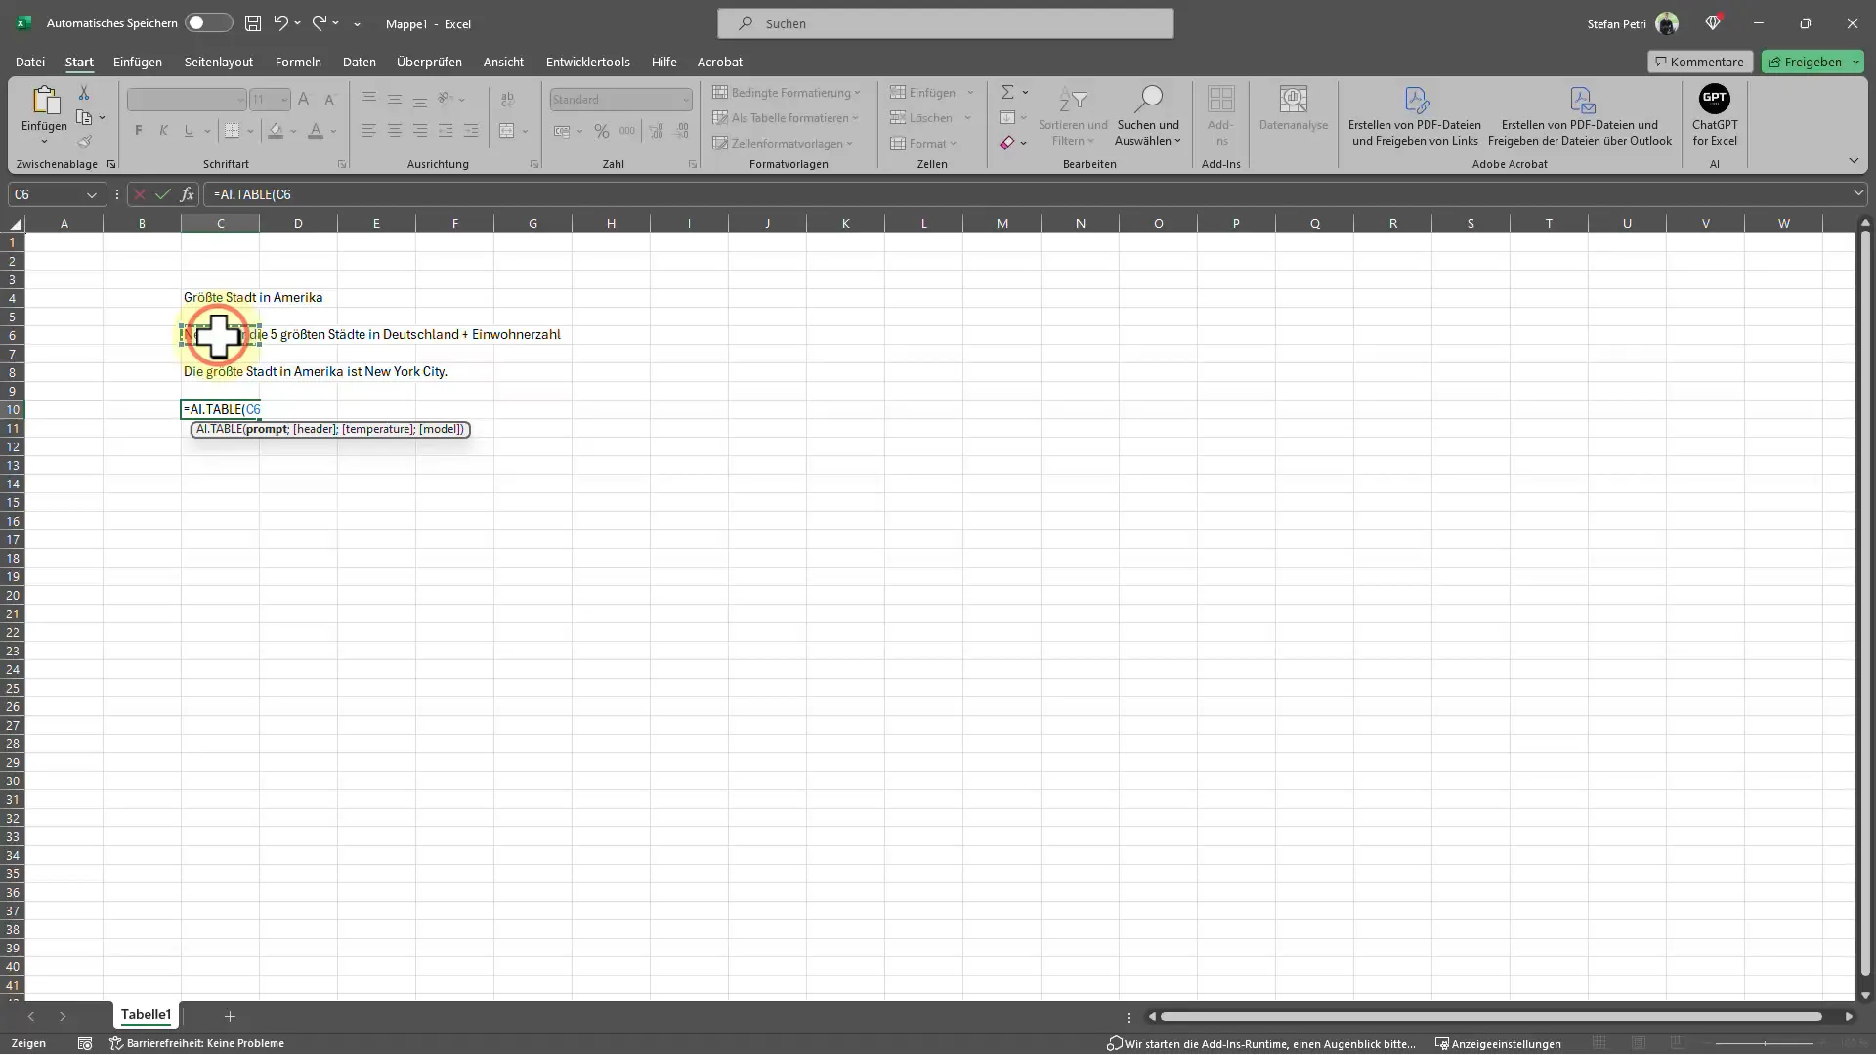Click Suchen und Auswählen magnifier
Viewport: 1876px width, 1055px height.
pyautogui.click(x=1148, y=115)
